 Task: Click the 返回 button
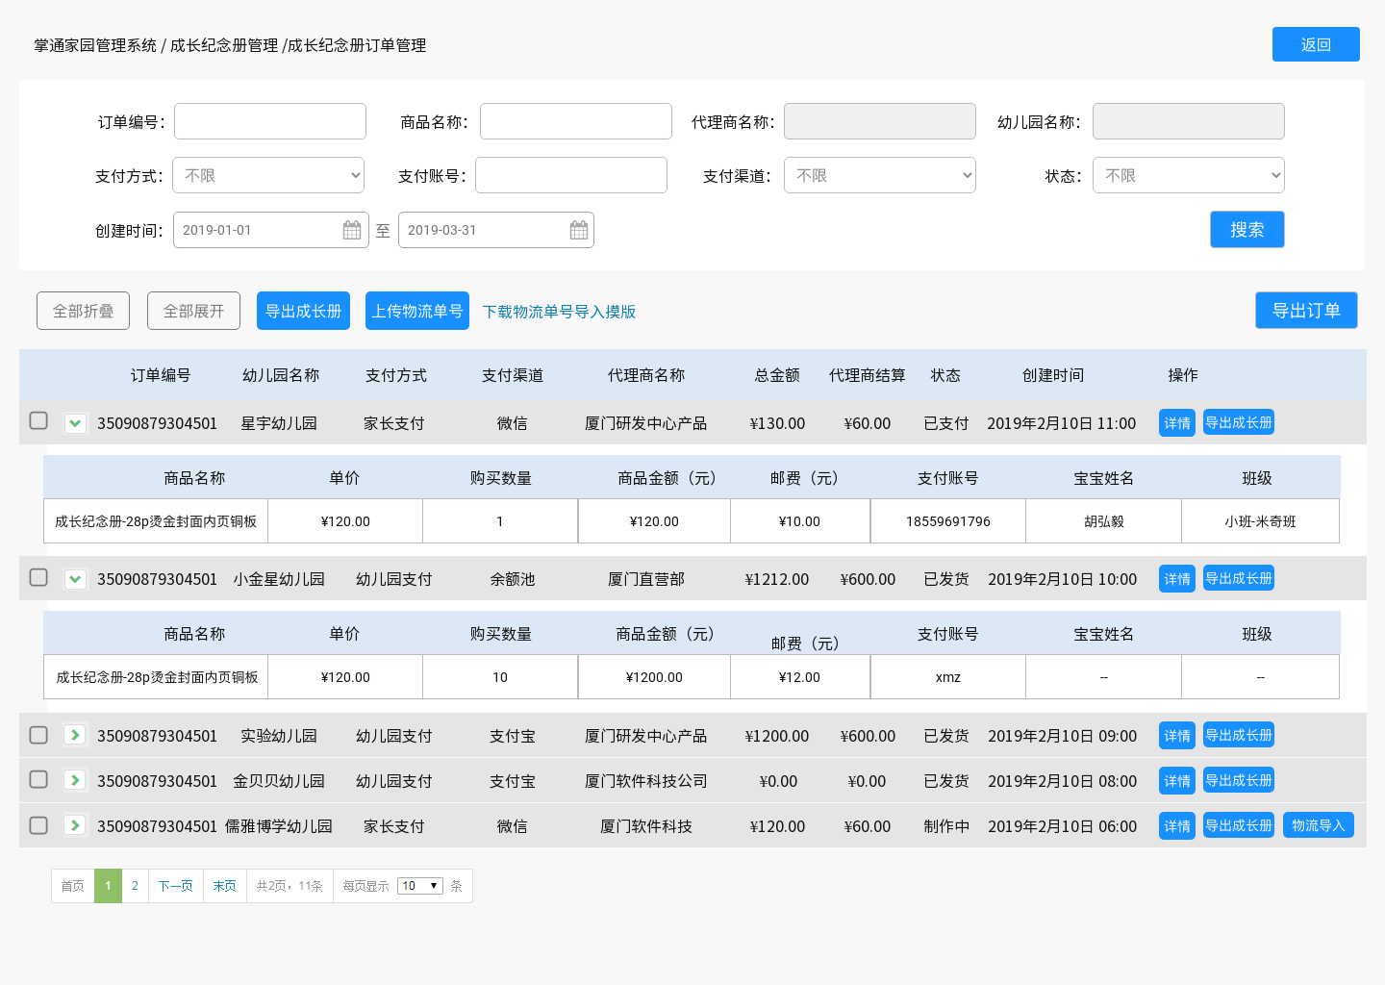pos(1316,44)
